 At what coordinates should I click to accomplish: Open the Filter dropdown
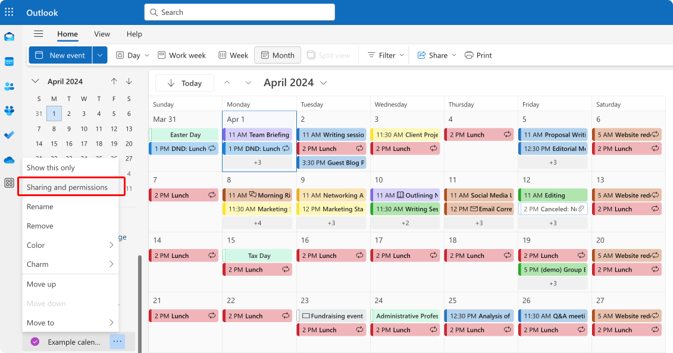pos(384,55)
